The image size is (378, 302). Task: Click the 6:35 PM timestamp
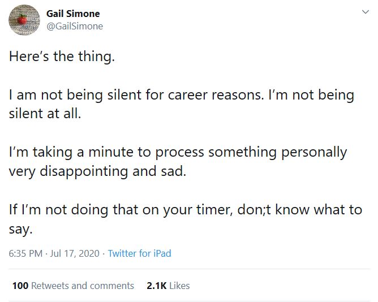click(x=25, y=253)
